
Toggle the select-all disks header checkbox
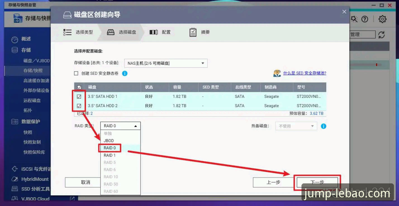tap(79, 87)
